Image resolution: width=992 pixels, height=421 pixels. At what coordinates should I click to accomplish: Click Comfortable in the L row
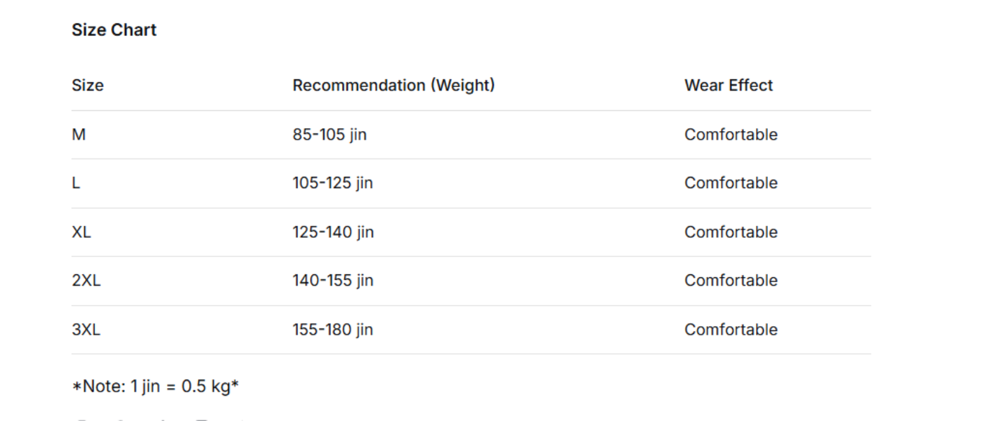click(731, 183)
